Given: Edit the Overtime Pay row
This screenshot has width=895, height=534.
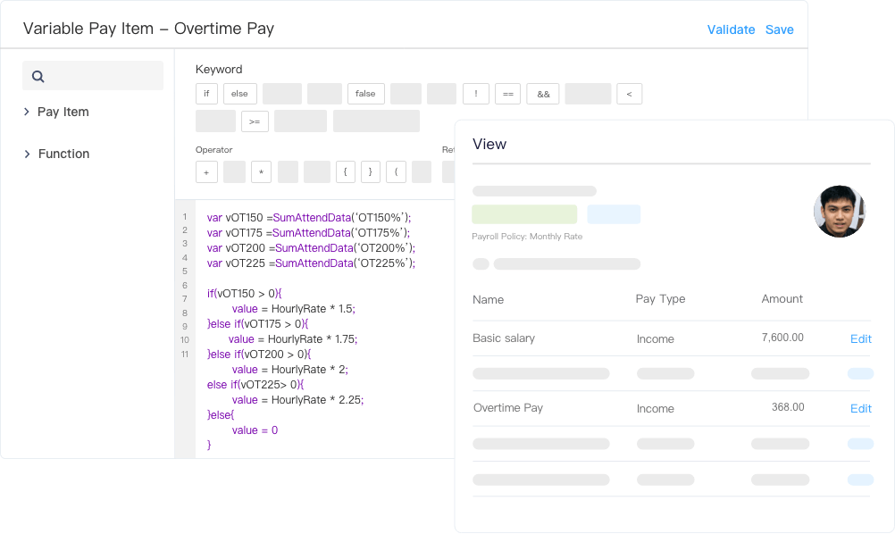Looking at the screenshot, I should tap(861, 408).
